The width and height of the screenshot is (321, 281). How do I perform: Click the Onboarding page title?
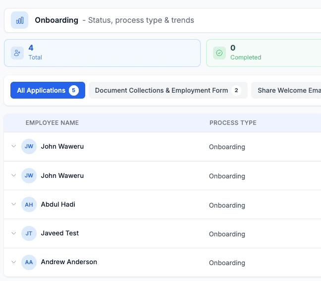click(56, 20)
